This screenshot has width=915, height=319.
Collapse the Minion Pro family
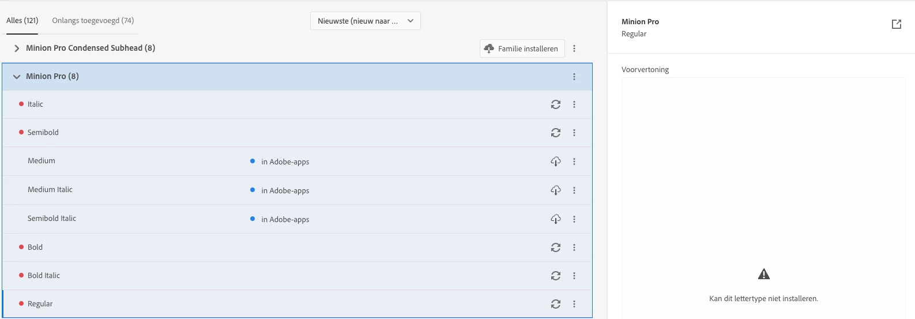point(17,77)
